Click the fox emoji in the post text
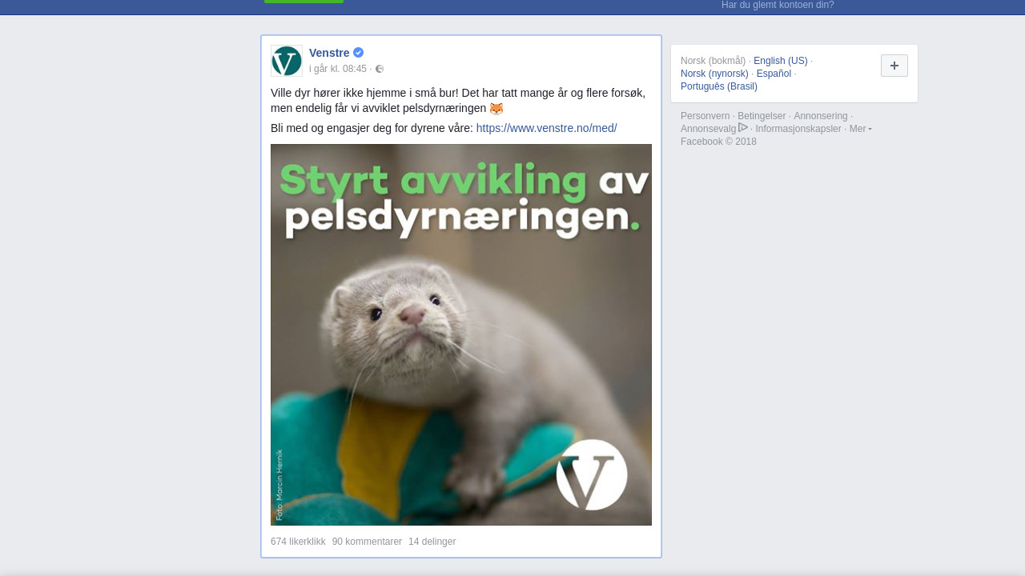1025x576 pixels. pyautogui.click(x=496, y=109)
